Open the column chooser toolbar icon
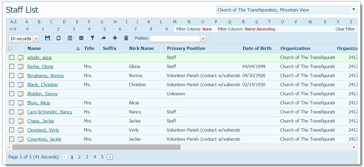The width and height of the screenshot is (364, 167). [x=70, y=38]
